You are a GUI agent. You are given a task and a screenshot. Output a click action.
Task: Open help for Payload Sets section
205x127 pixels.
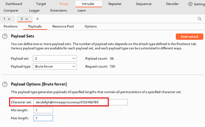tap(5, 36)
